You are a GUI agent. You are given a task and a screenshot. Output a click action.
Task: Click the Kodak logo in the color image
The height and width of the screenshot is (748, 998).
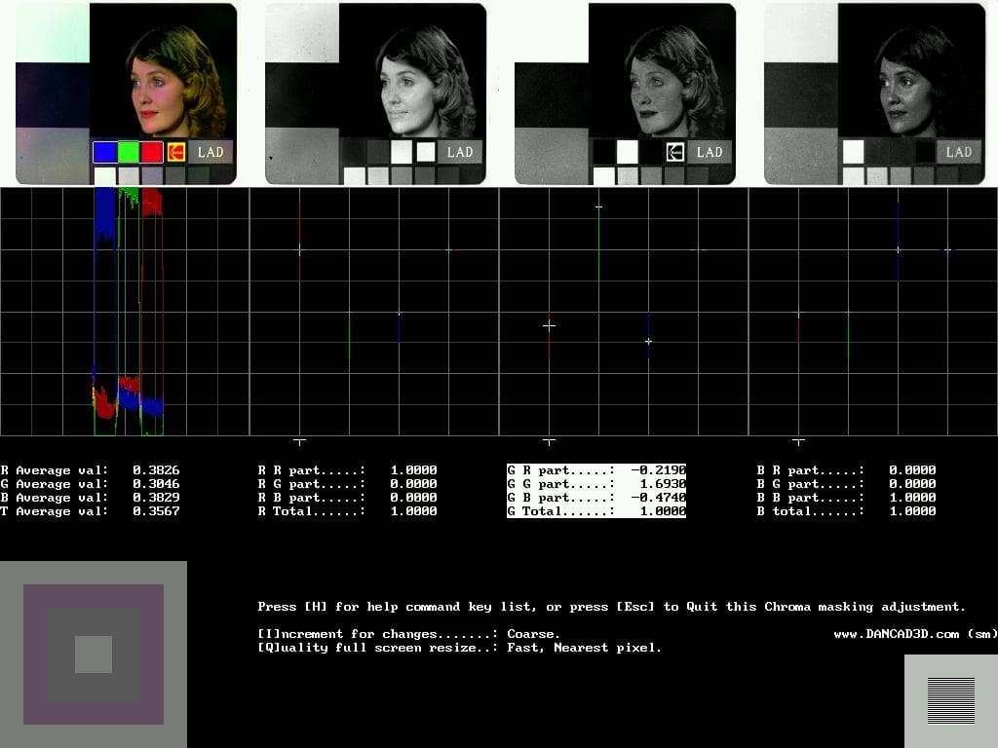(x=176, y=152)
